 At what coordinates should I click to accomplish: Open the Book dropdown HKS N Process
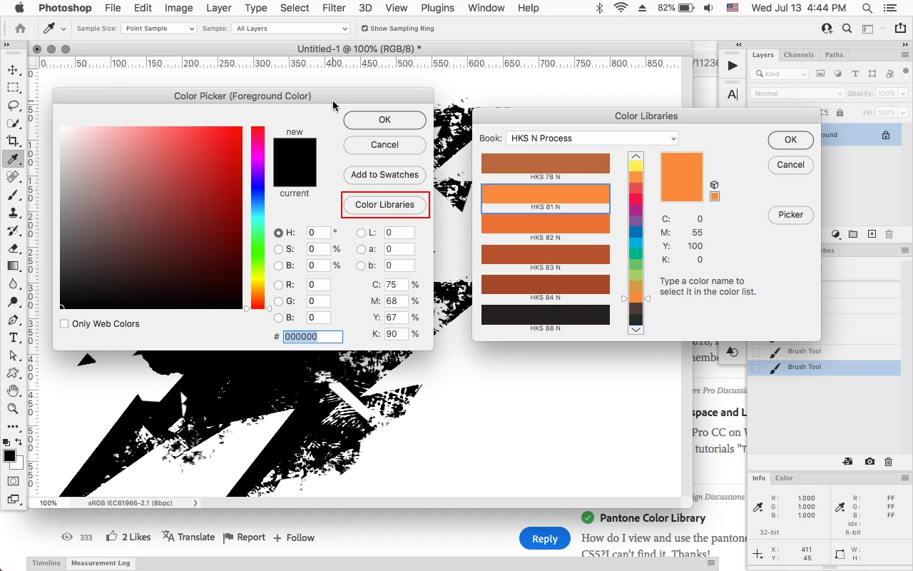coord(592,138)
